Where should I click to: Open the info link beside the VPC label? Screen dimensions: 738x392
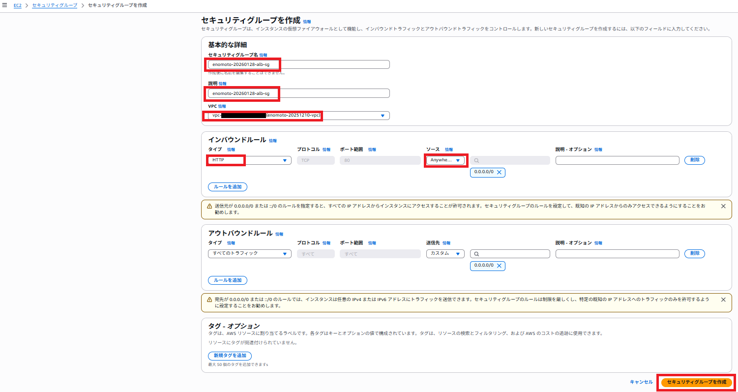point(222,106)
